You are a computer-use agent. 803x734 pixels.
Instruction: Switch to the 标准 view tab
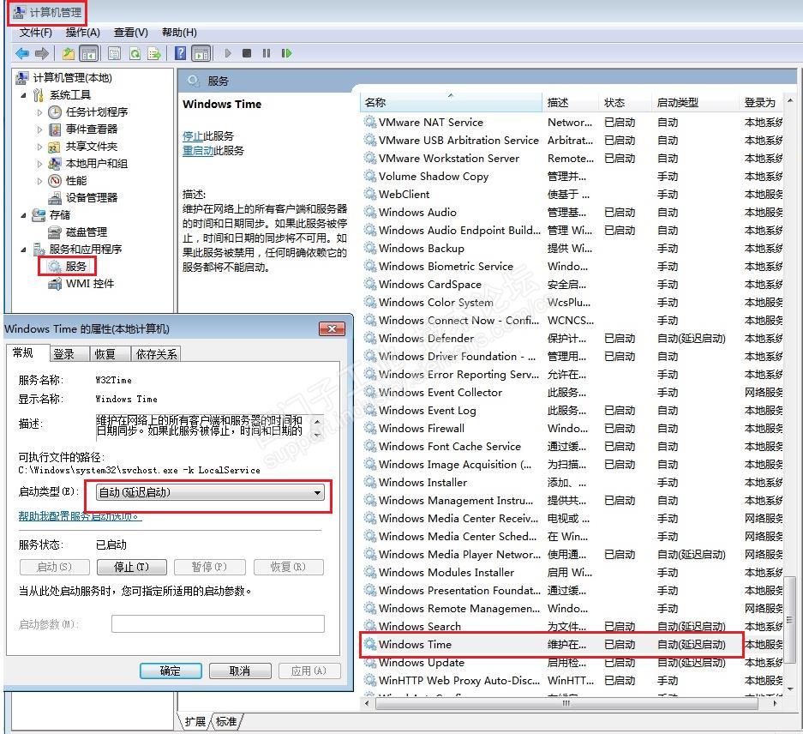(x=226, y=722)
